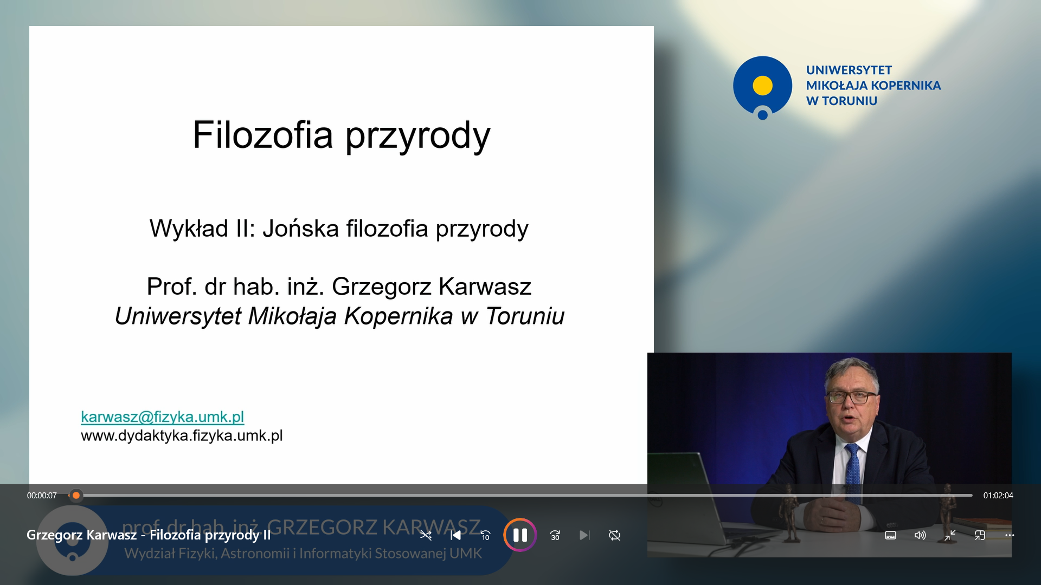Open the more options menu
The image size is (1041, 585).
[1010, 535]
